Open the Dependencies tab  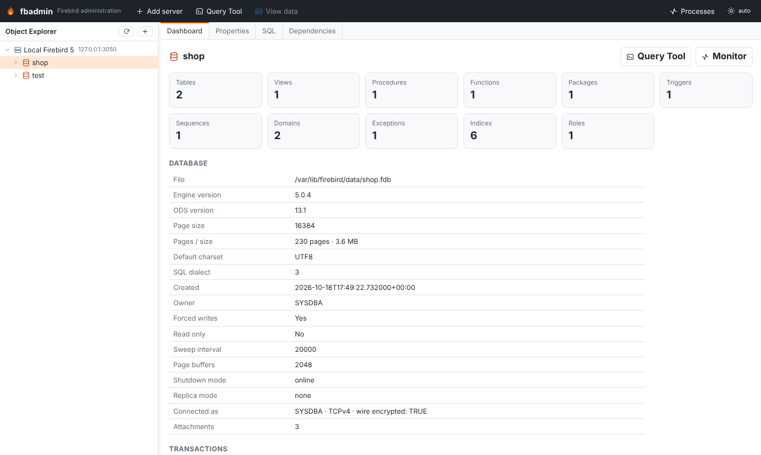pos(312,31)
